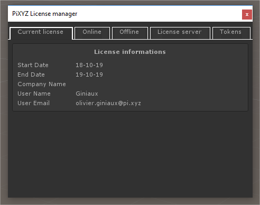Select the email olivier.giniaux@pi.xyz

pyautogui.click(x=108, y=103)
